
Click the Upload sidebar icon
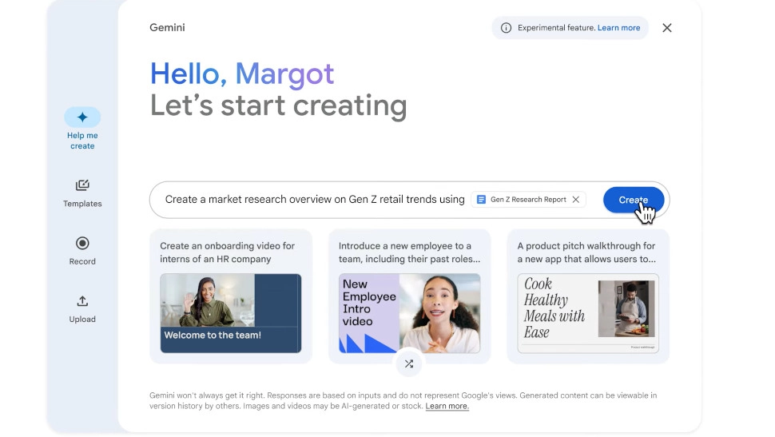(82, 301)
